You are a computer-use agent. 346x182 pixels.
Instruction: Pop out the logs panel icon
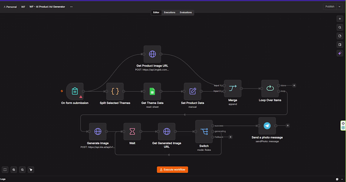(x=337, y=179)
